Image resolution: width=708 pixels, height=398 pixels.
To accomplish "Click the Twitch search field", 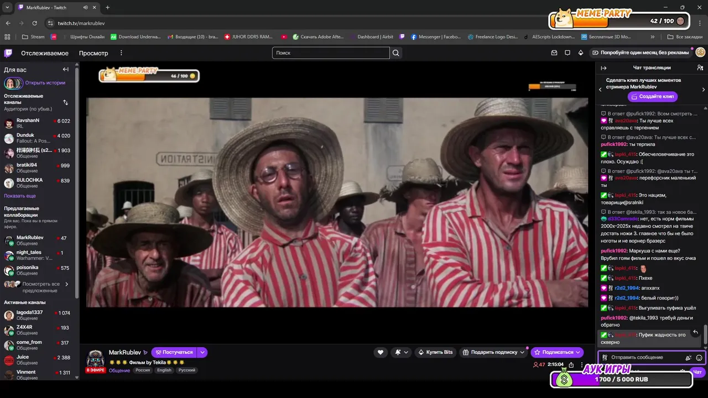I will [331, 53].
